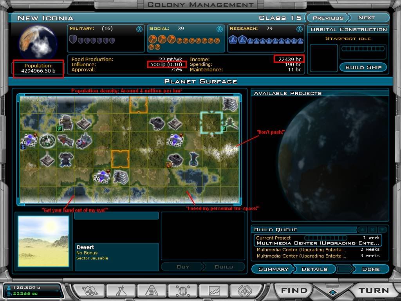Click the New Iconia planet name
This screenshot has height=301, width=401.
[45, 18]
